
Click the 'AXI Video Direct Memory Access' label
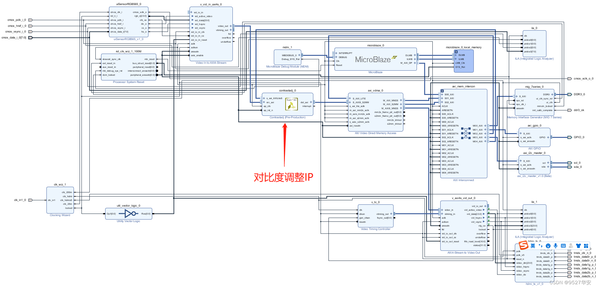point(376,133)
